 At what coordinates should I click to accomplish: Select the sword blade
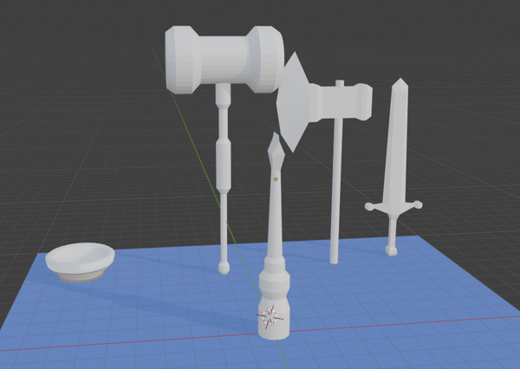[x=398, y=139]
